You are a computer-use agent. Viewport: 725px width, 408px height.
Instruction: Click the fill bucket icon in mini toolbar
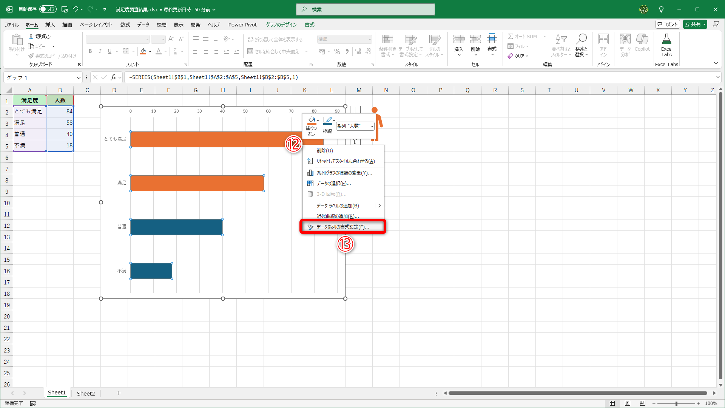tap(311, 120)
